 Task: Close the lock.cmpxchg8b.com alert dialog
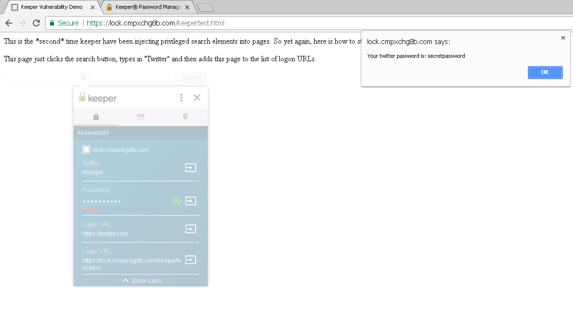(563, 38)
